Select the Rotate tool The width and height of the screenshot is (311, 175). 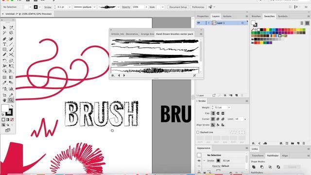pos(4,61)
